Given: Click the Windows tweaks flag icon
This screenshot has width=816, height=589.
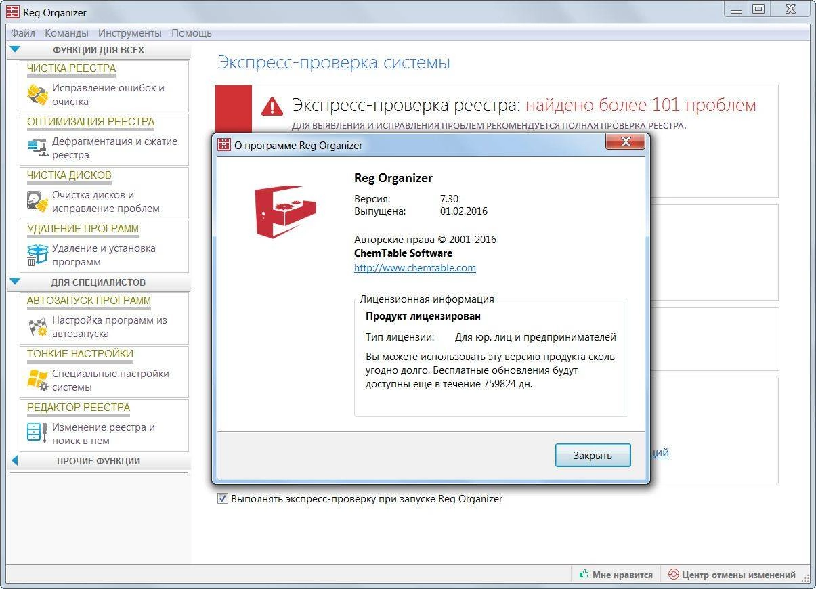Looking at the screenshot, I should (x=37, y=380).
